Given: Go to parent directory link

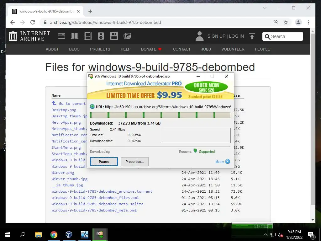Looking at the screenshot, I should coord(69,104).
